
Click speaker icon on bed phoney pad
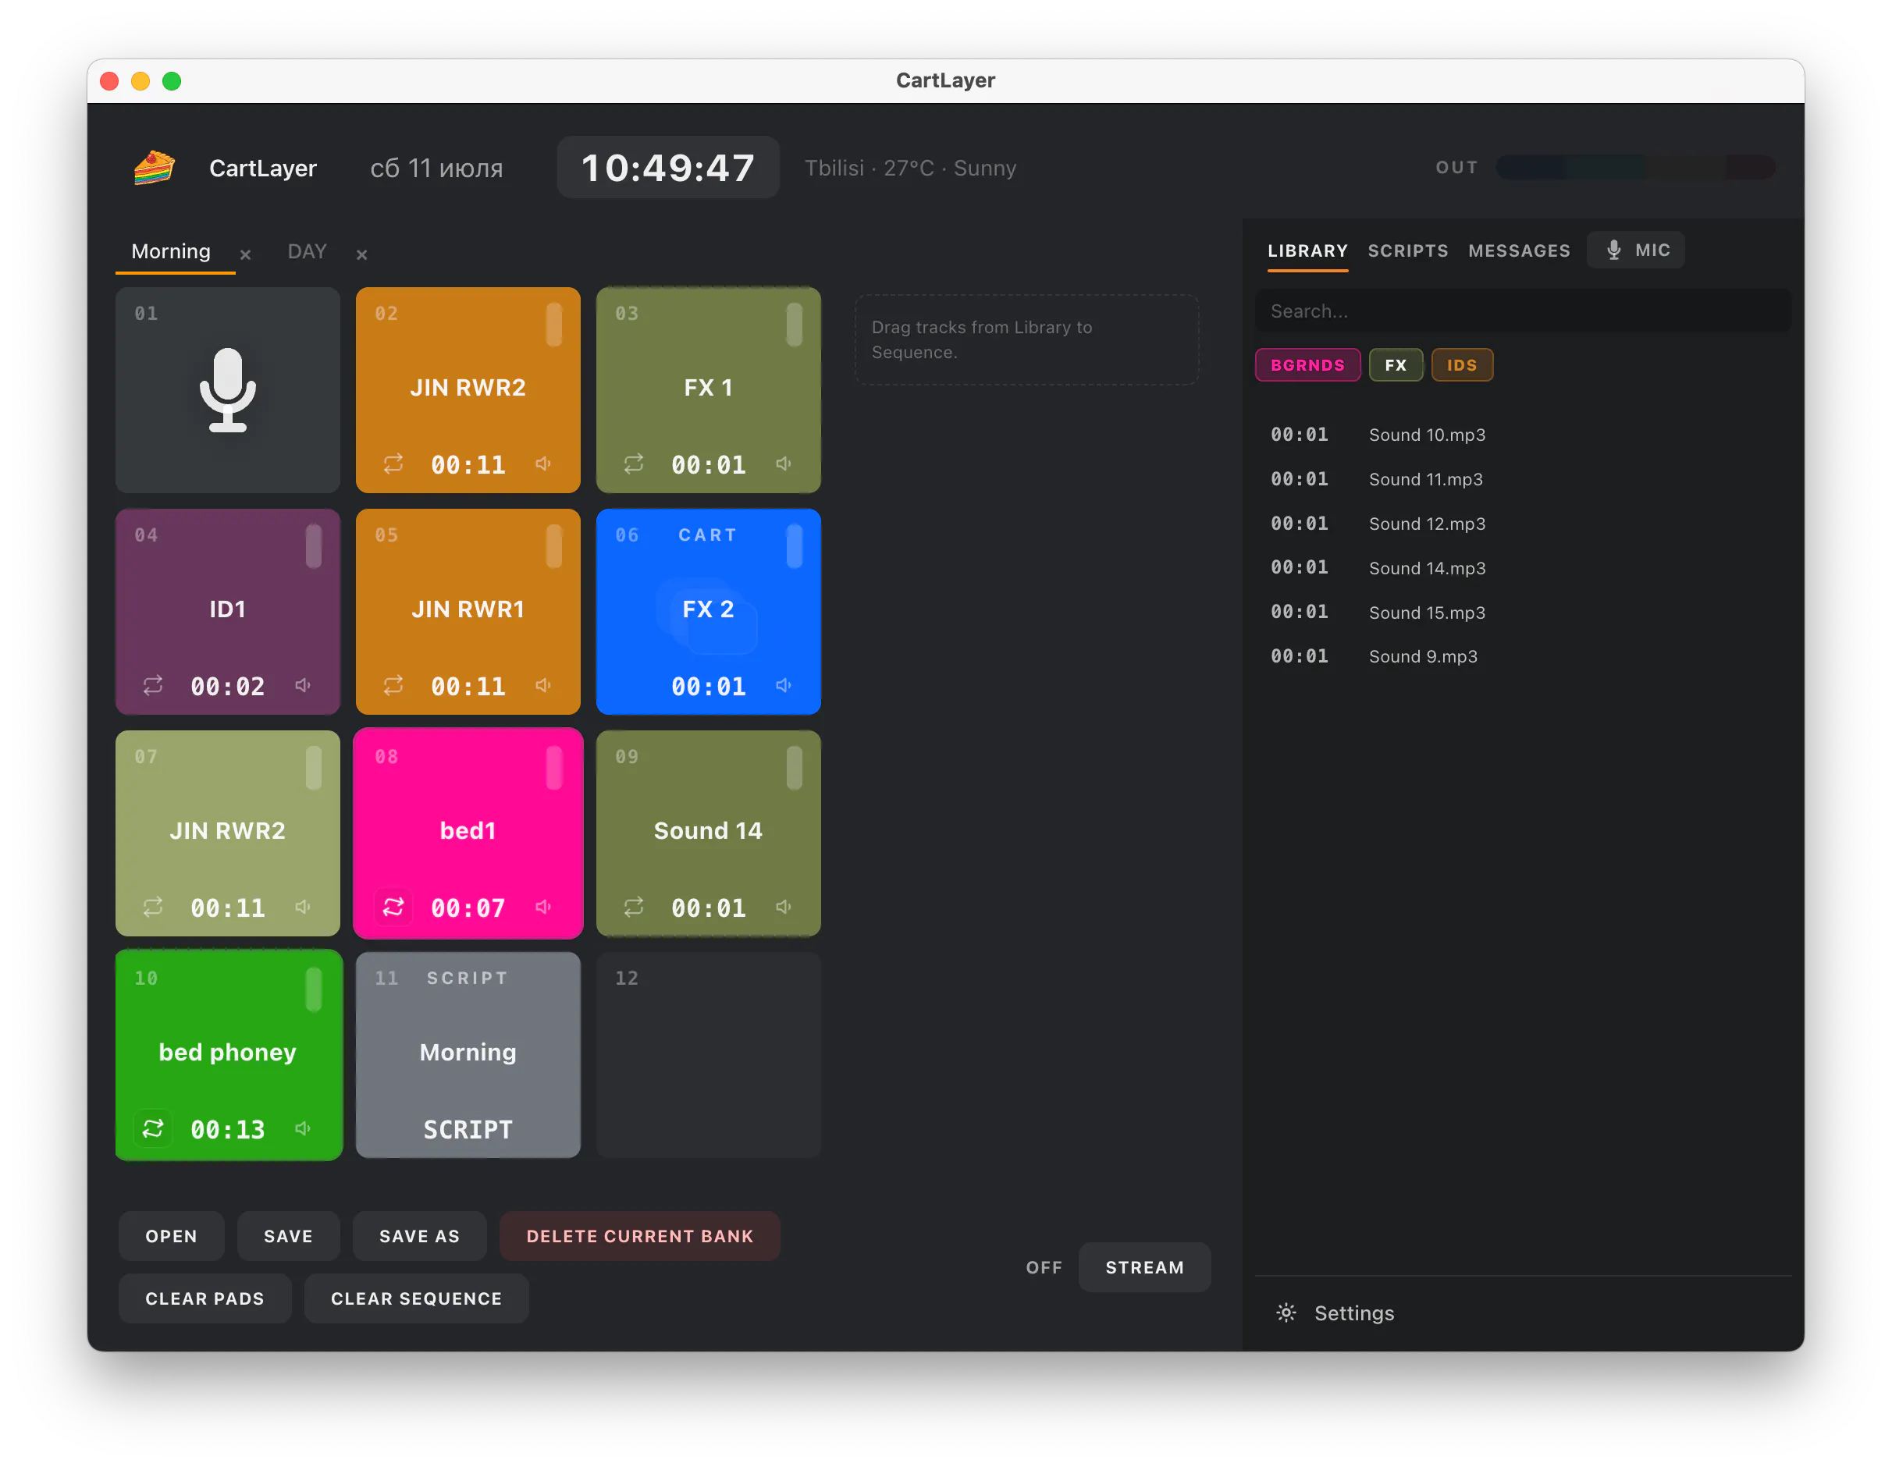click(x=303, y=1129)
